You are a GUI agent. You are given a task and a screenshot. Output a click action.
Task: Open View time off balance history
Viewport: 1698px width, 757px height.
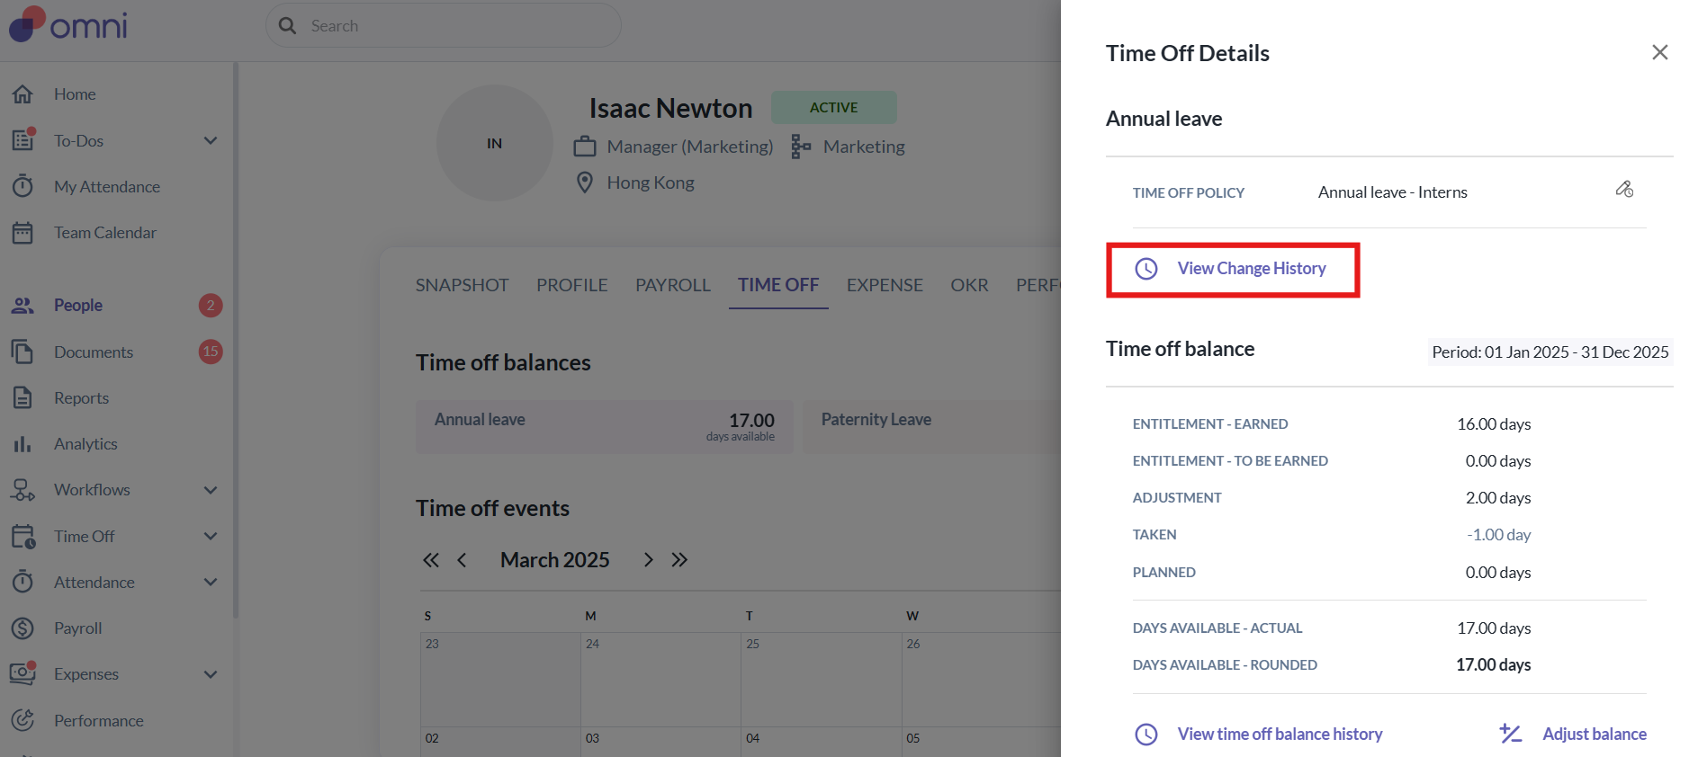[1279, 735]
